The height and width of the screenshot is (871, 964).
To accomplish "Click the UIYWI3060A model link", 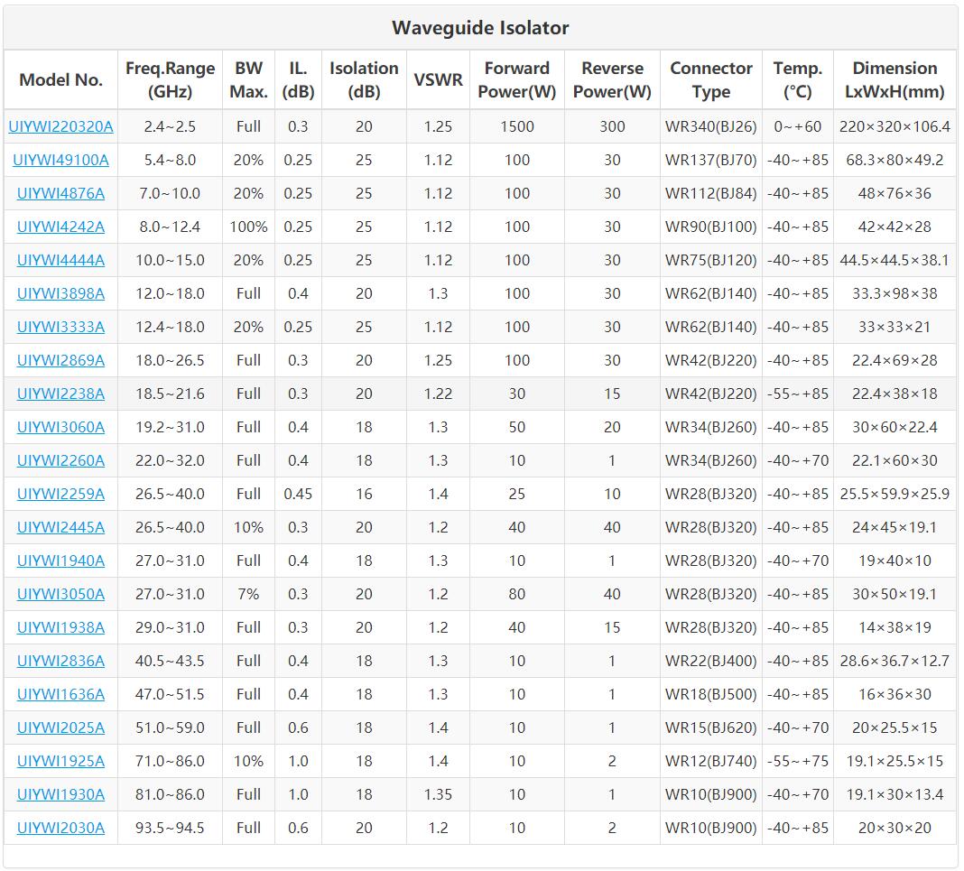I will (60, 427).
